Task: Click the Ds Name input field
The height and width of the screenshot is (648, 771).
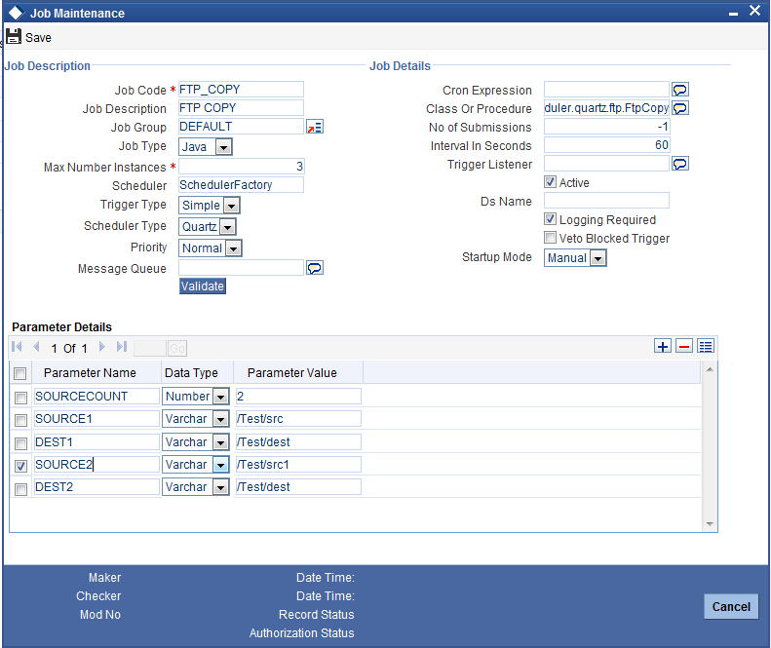Action: 607,201
